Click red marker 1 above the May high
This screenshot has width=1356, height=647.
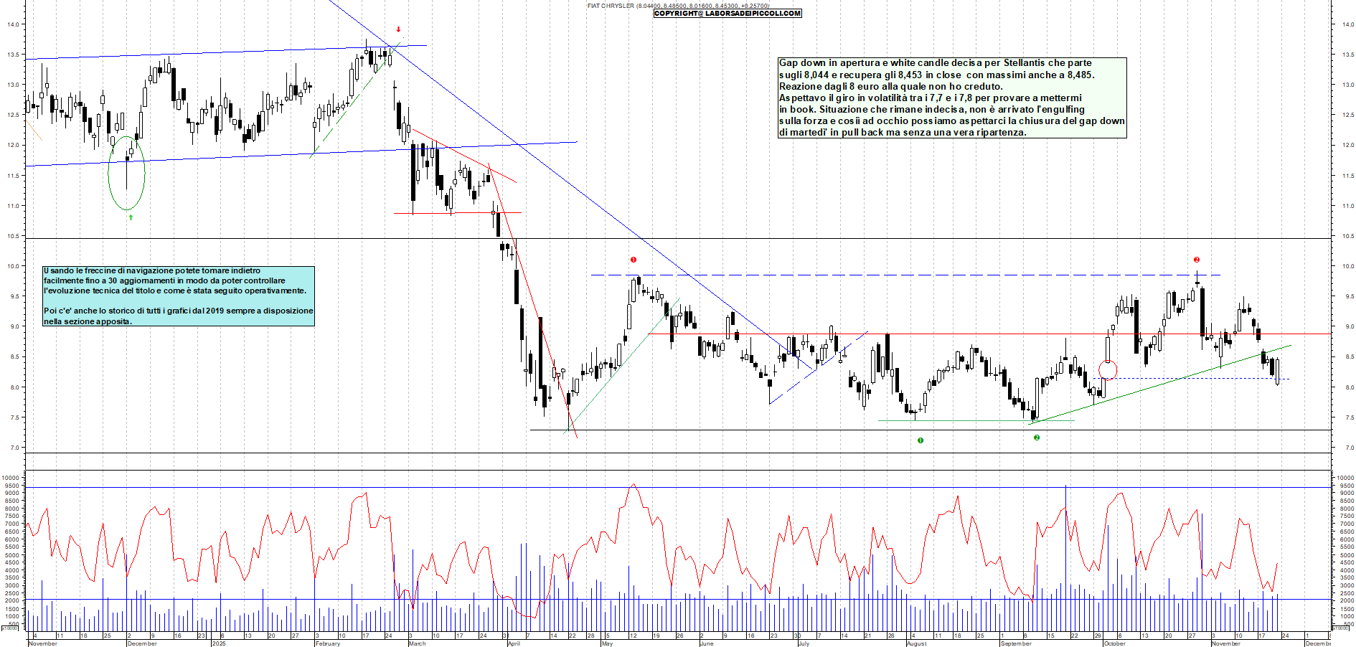[633, 260]
